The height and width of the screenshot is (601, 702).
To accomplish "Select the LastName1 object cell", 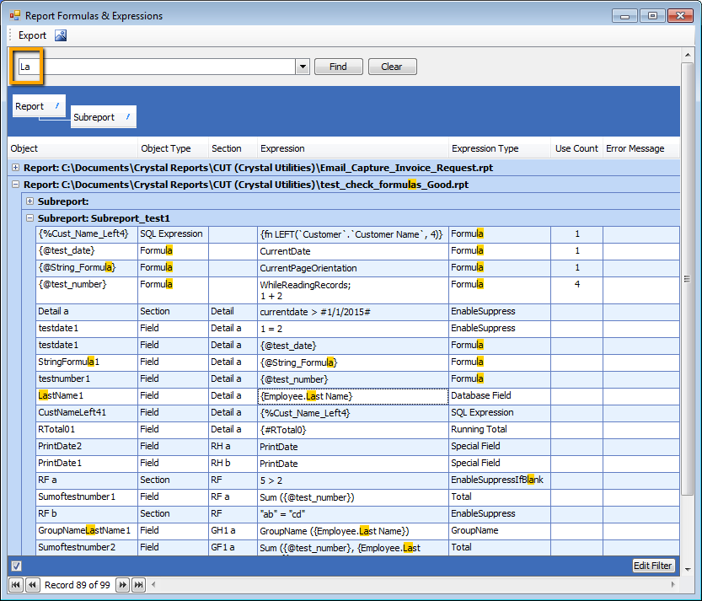I will click(x=87, y=396).
